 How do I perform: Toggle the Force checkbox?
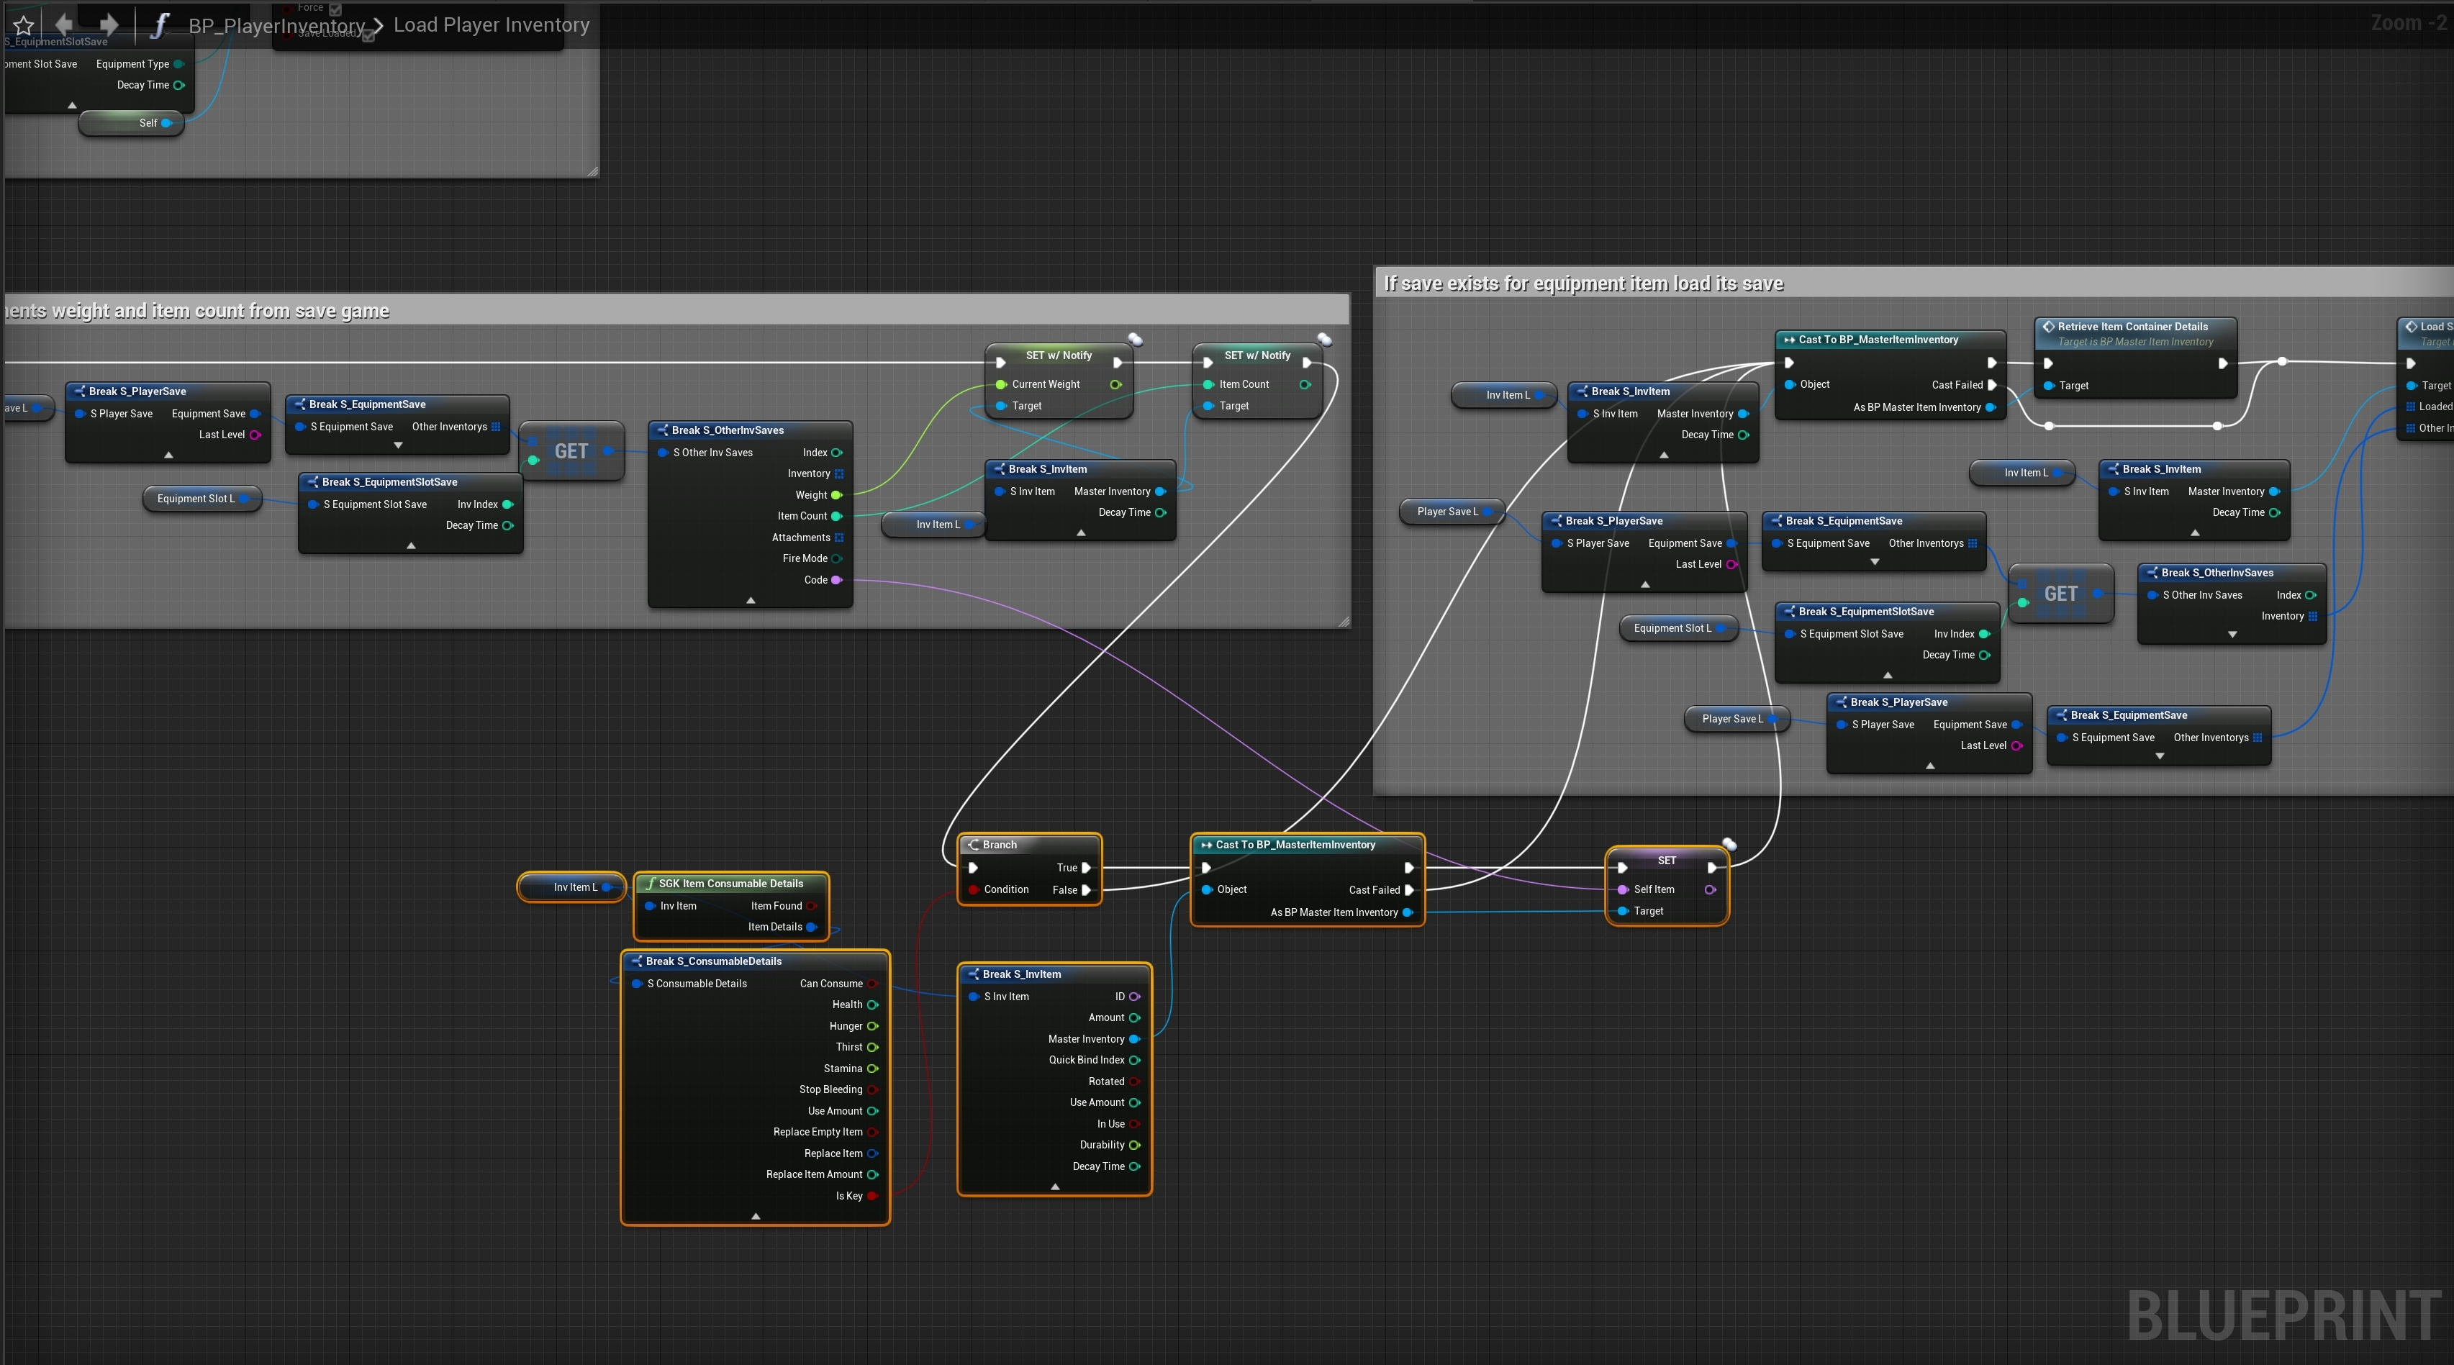coord(335,9)
